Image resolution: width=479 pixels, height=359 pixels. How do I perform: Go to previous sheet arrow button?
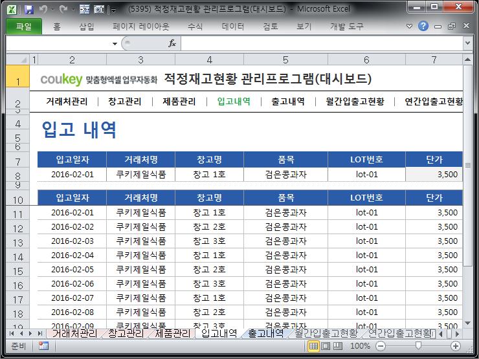(x=21, y=333)
